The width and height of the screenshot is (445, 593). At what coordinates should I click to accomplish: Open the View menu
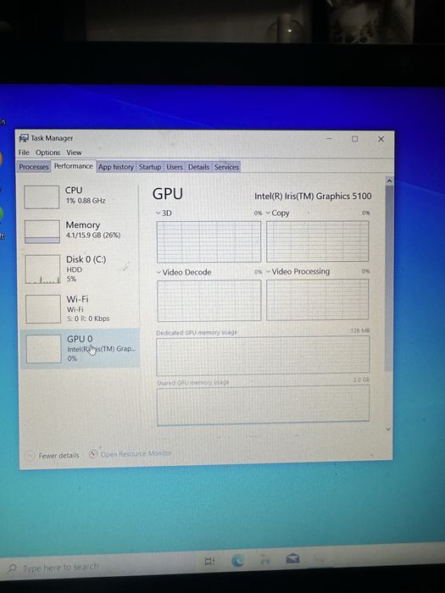[74, 152]
